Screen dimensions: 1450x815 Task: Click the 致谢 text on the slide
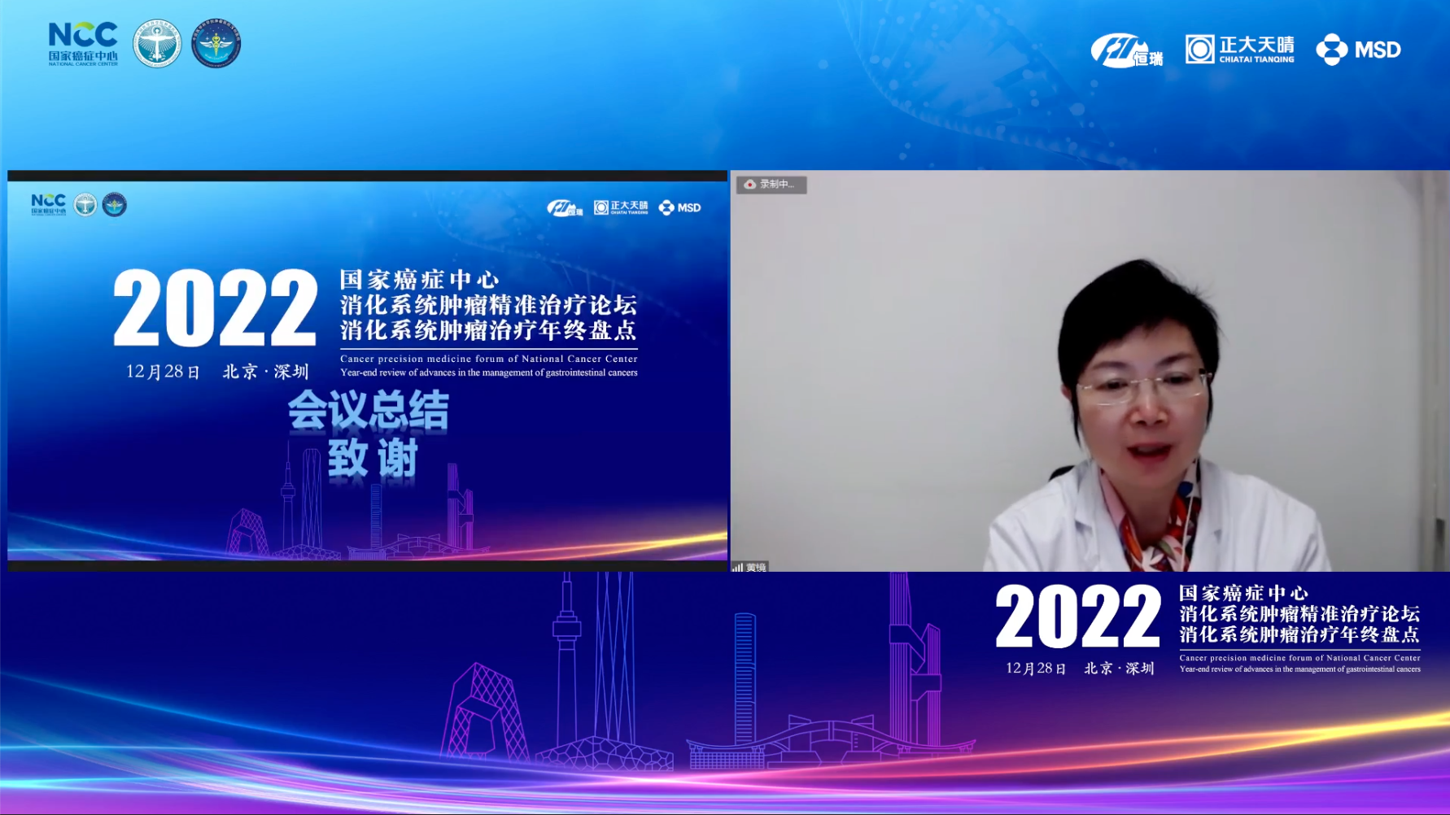(x=373, y=458)
